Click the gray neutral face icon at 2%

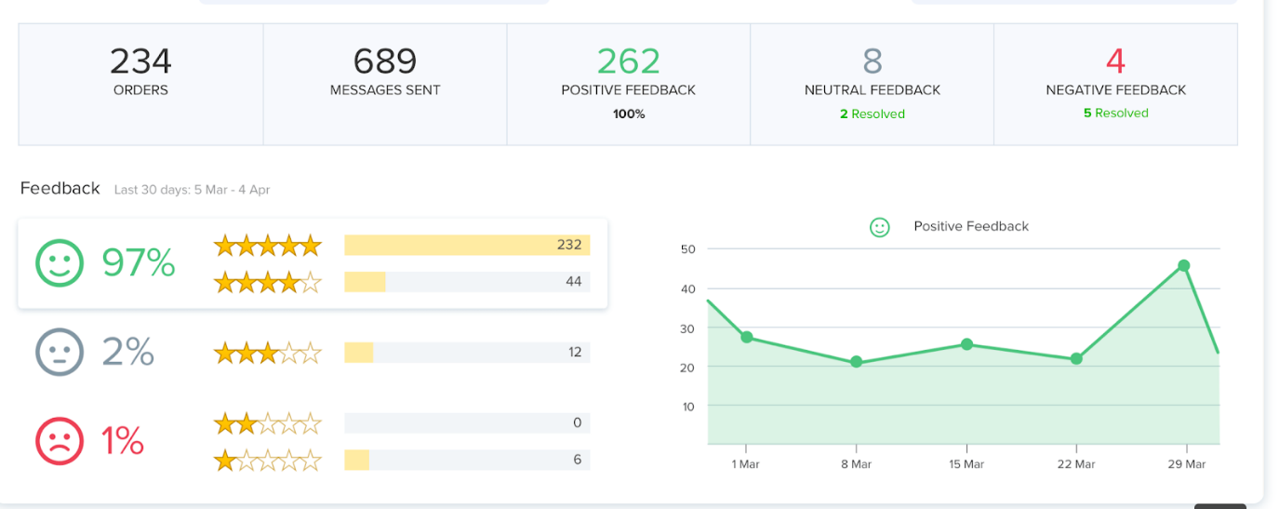point(60,352)
